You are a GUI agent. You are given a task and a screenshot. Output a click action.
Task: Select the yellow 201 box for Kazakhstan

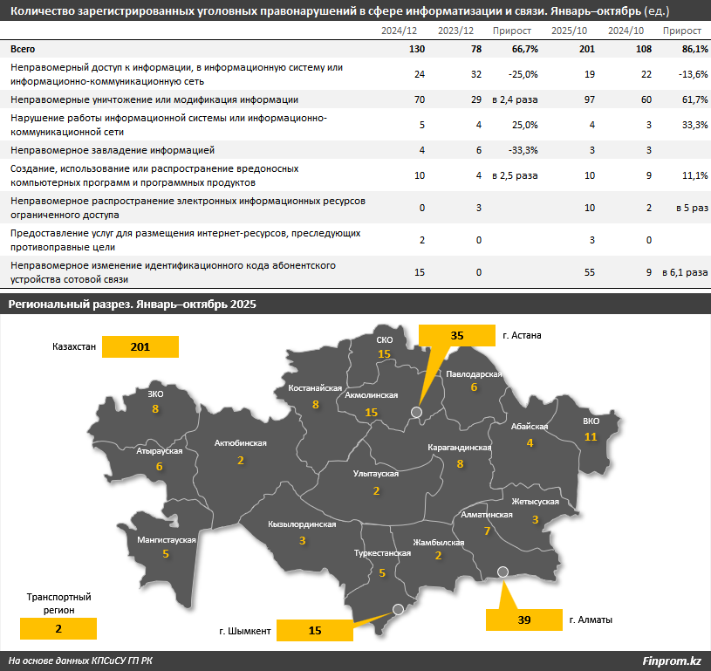[x=140, y=346]
